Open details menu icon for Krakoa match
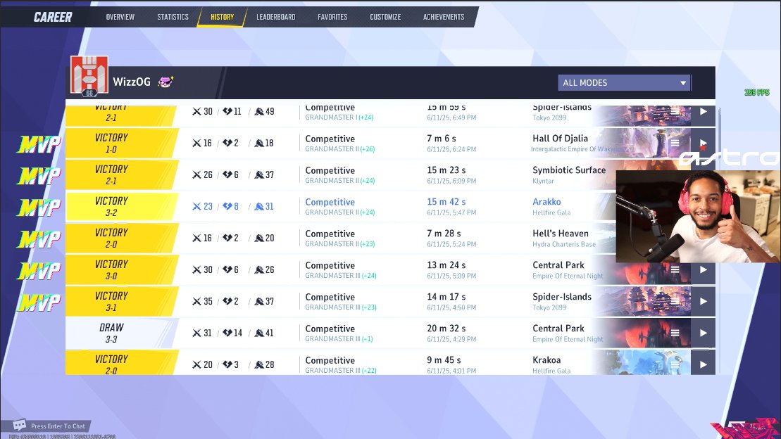The image size is (781, 439). coord(675,364)
